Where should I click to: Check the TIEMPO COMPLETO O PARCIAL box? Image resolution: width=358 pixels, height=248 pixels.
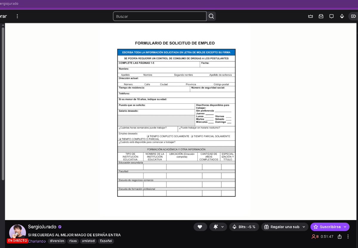[x=120, y=139]
